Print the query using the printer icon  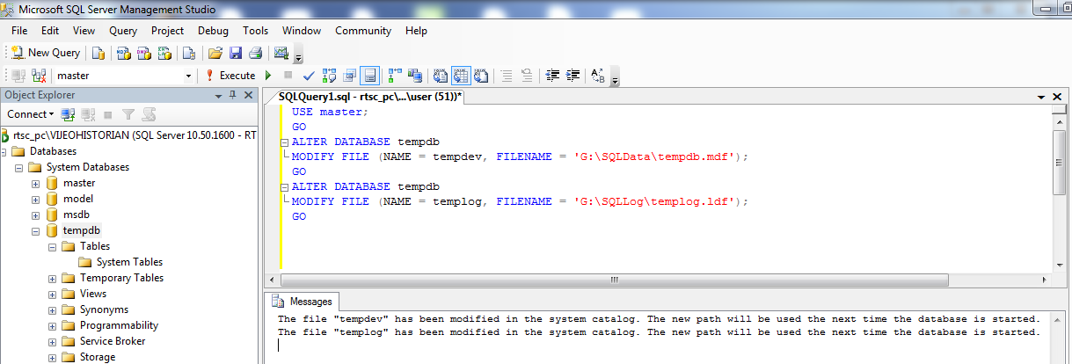coord(256,53)
